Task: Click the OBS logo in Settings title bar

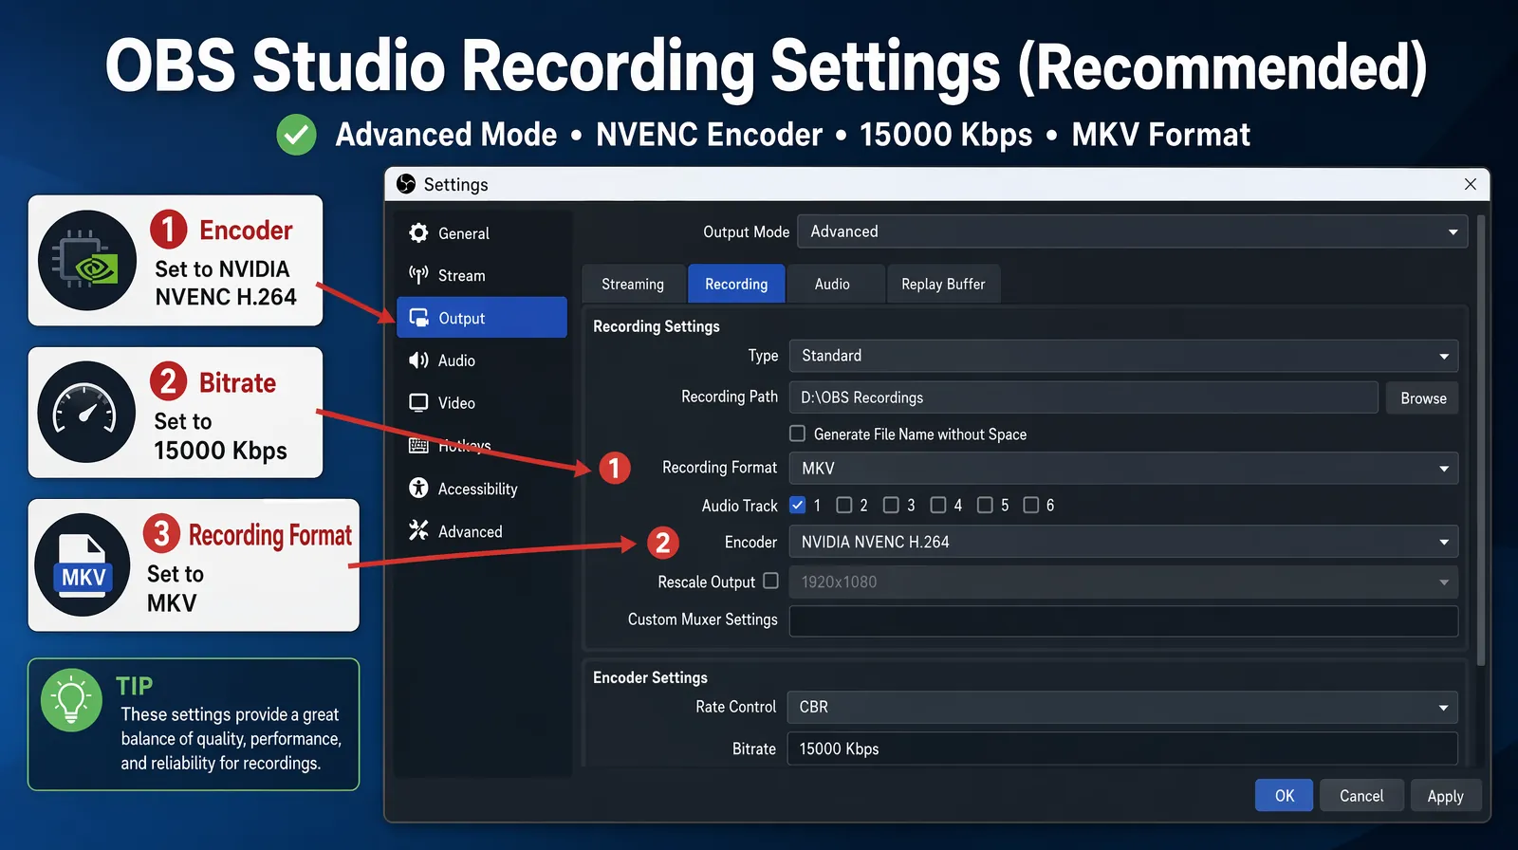Action: tap(406, 184)
